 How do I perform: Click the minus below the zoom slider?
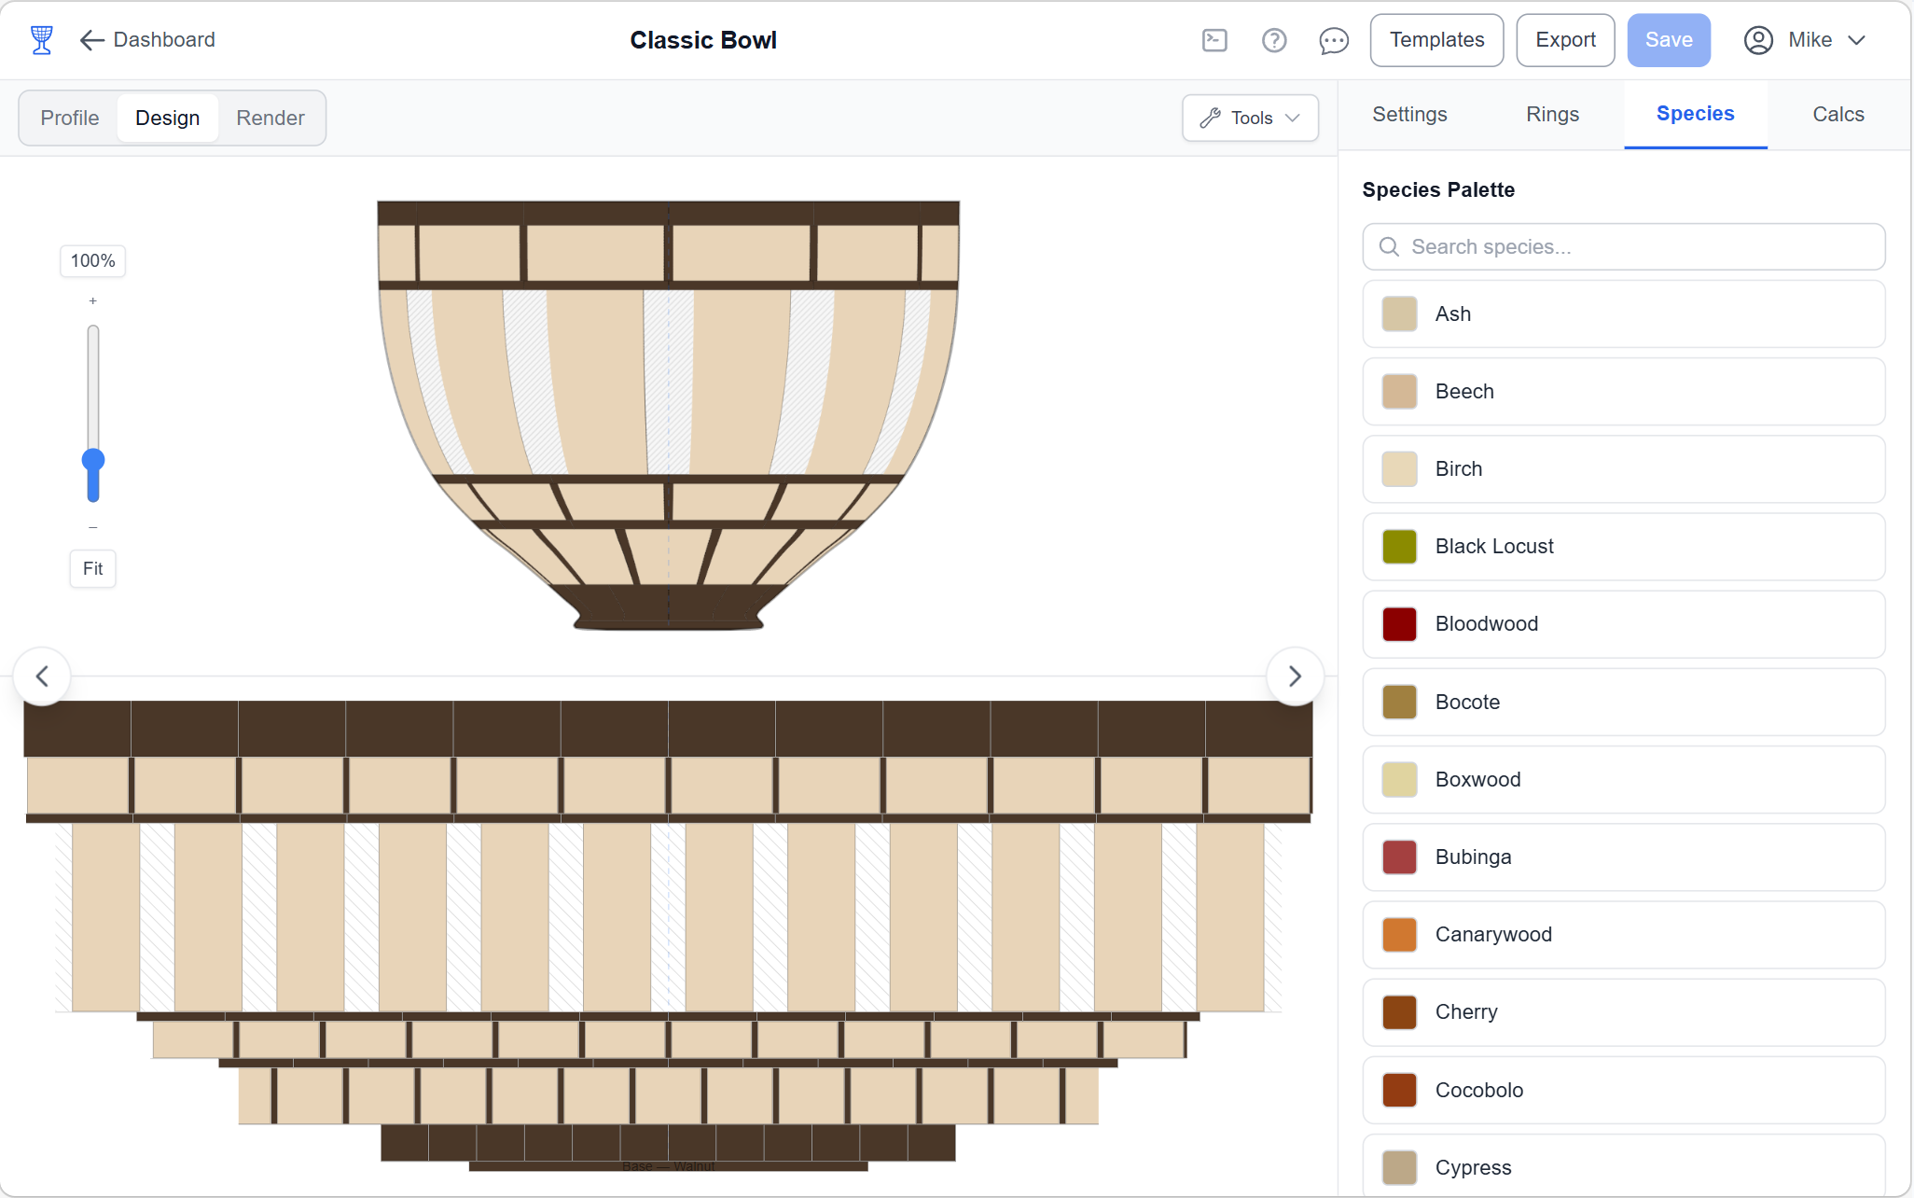tap(92, 526)
